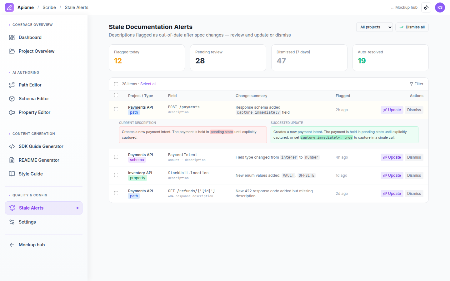Viewport: 450px width, 281px height.
Task: Check the GET /refunds row checkbox
Action: [116, 193]
